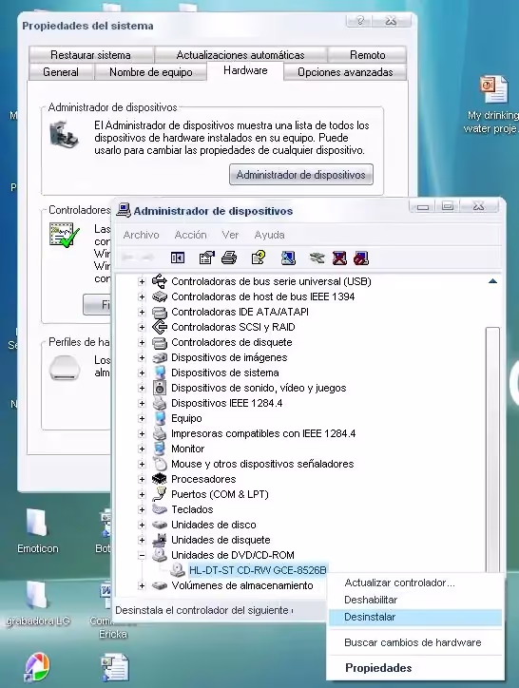Select the Mouse y otros dispositivos icon
The image size is (519, 688).
(x=160, y=464)
